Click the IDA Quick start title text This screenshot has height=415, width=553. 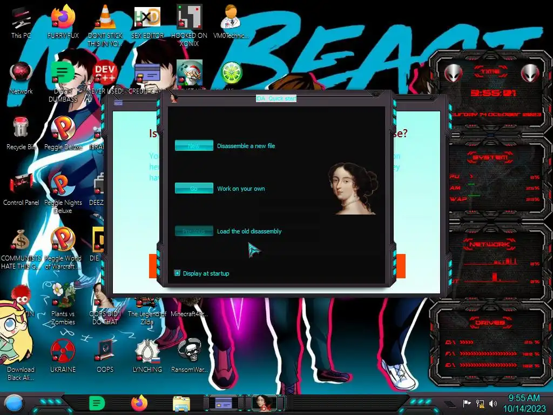(276, 98)
